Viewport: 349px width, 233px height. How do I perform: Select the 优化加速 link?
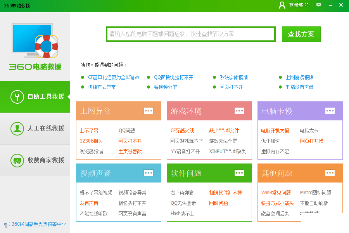pyautogui.click(x=270, y=141)
